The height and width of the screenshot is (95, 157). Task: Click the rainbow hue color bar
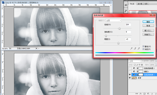[125, 53]
